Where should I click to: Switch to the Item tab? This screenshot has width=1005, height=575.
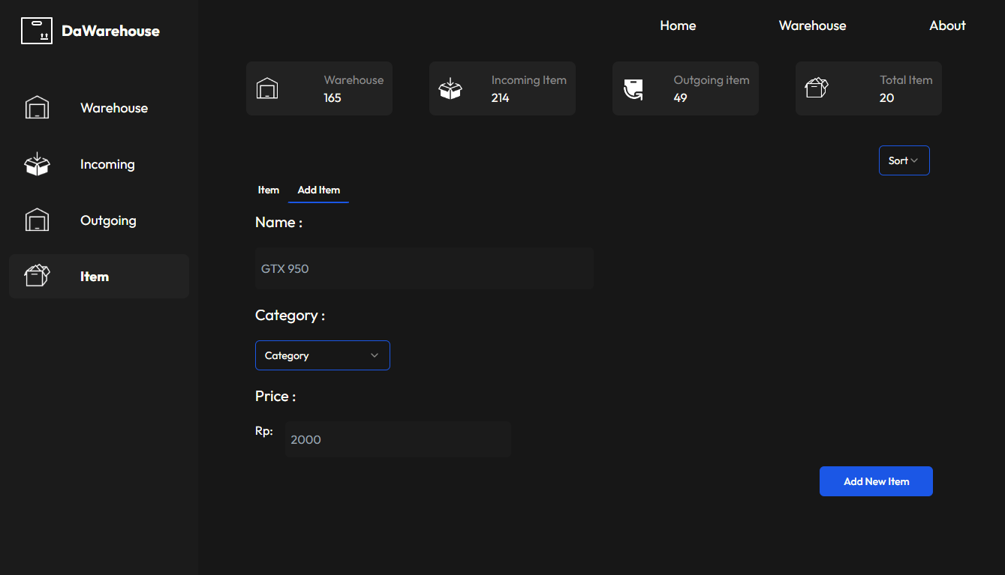click(269, 190)
